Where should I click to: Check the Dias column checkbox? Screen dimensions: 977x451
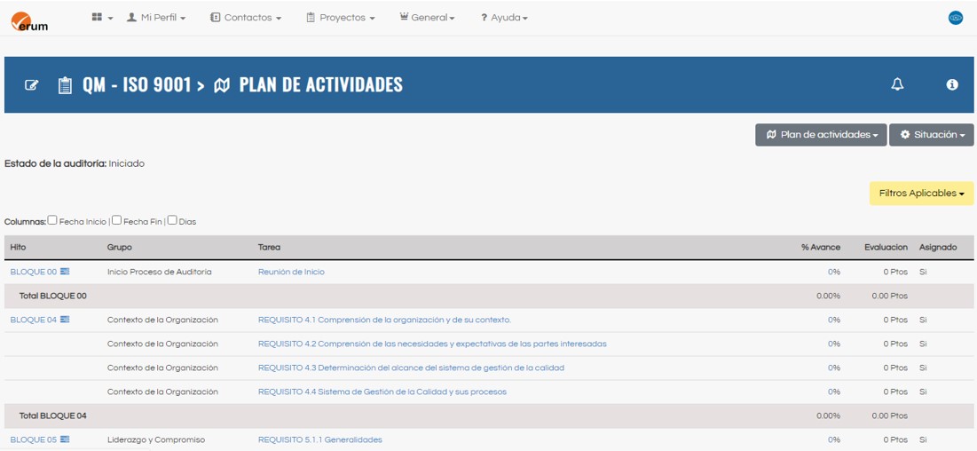pyautogui.click(x=172, y=220)
